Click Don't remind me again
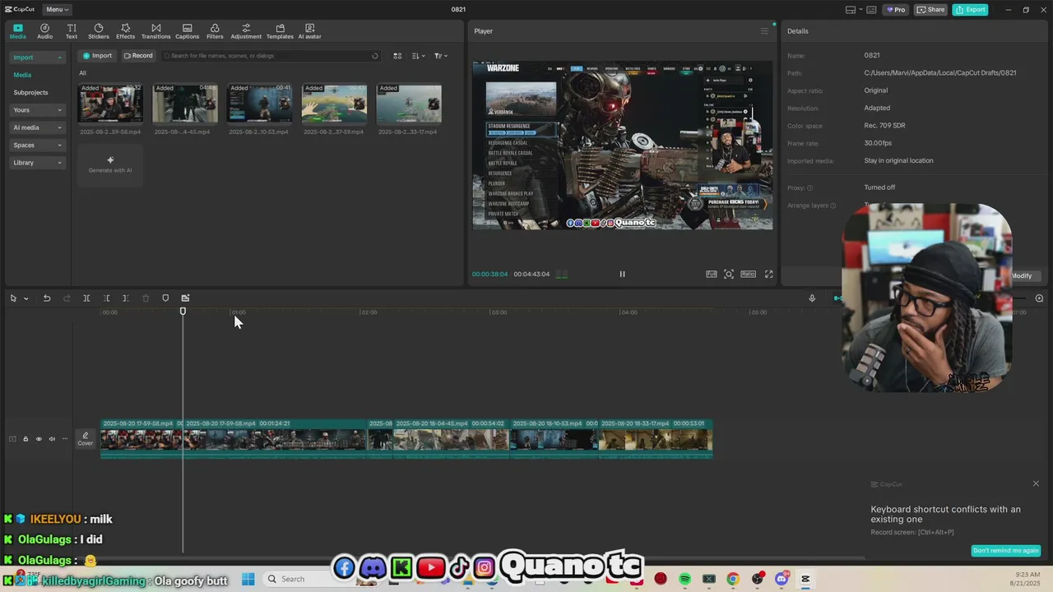 1005,551
